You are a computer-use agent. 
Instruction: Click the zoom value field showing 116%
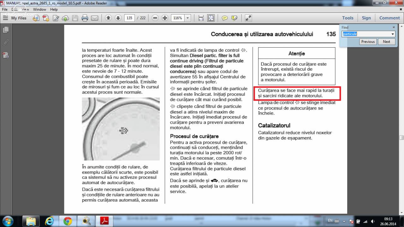coord(177,18)
